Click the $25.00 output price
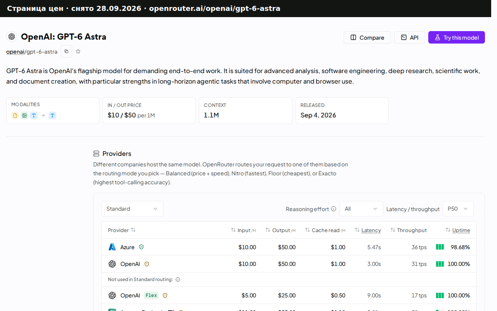The width and height of the screenshot is (497, 311). [287, 295]
